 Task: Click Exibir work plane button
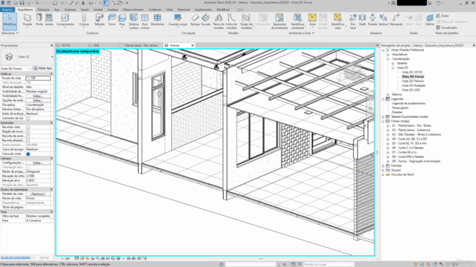pyautogui.click(x=443, y=16)
